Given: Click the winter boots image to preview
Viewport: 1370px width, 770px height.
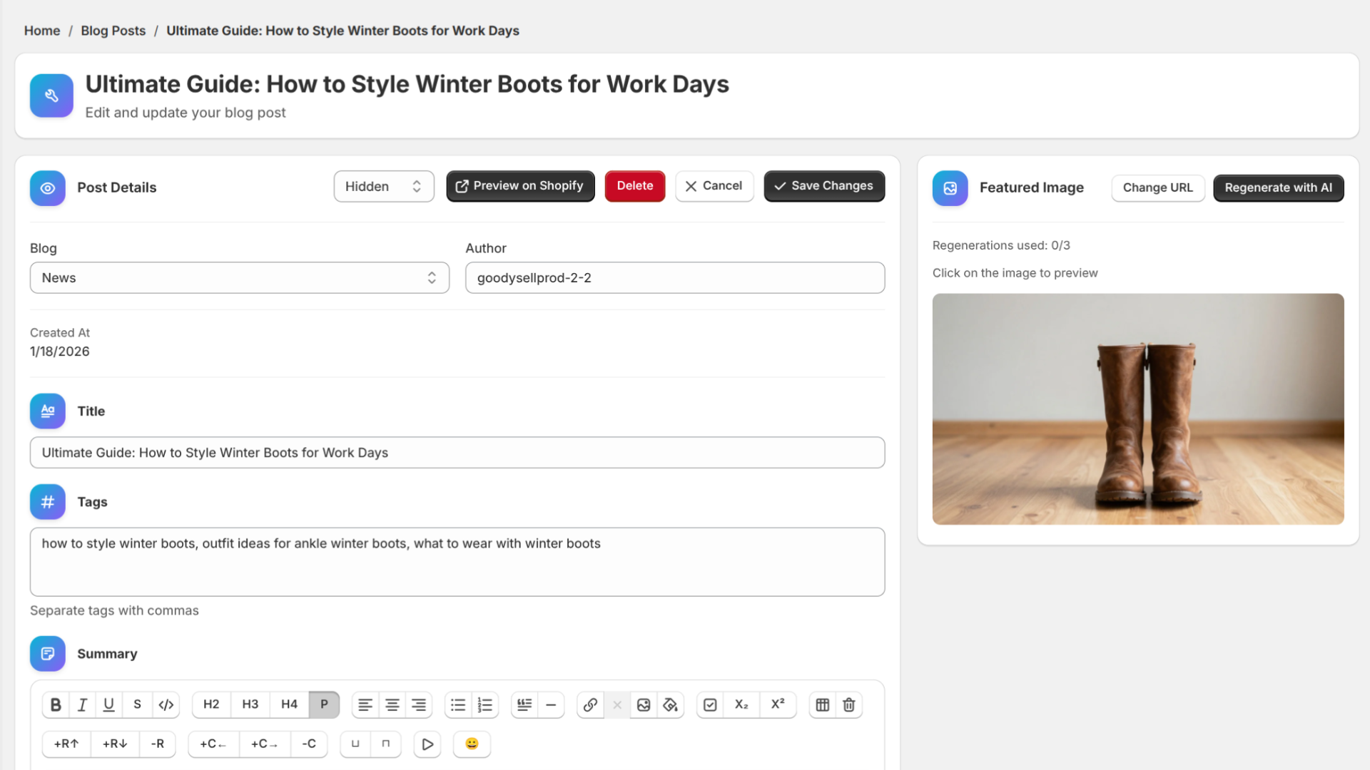Looking at the screenshot, I should [1137, 409].
